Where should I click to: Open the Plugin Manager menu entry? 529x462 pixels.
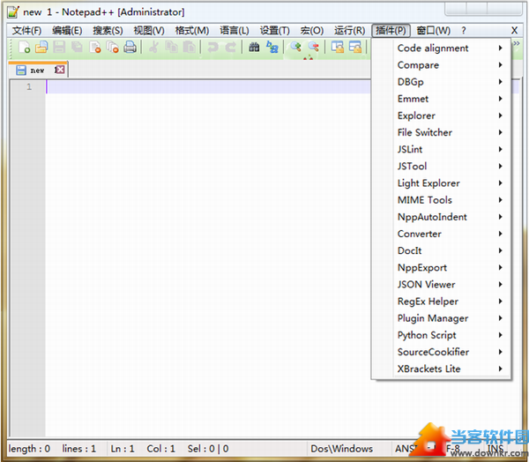442,318
